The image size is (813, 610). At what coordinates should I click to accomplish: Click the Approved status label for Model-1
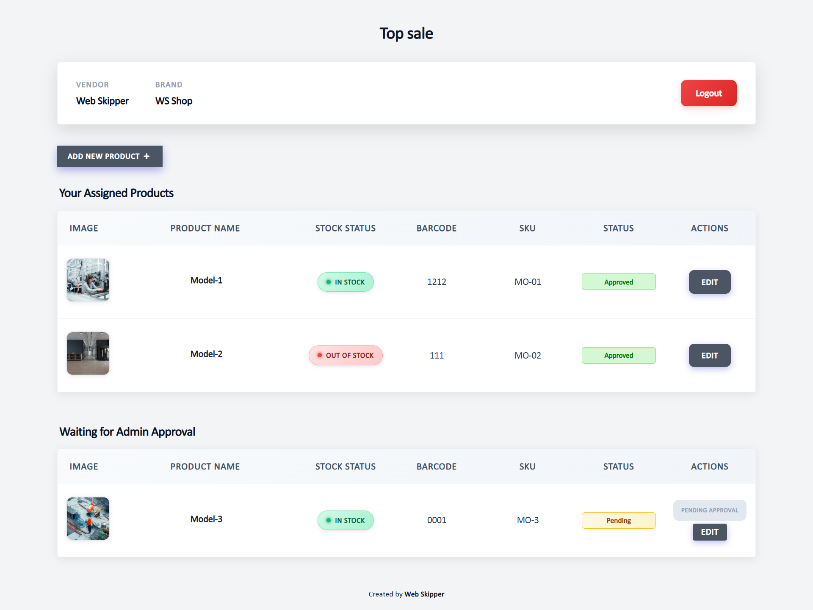618,282
